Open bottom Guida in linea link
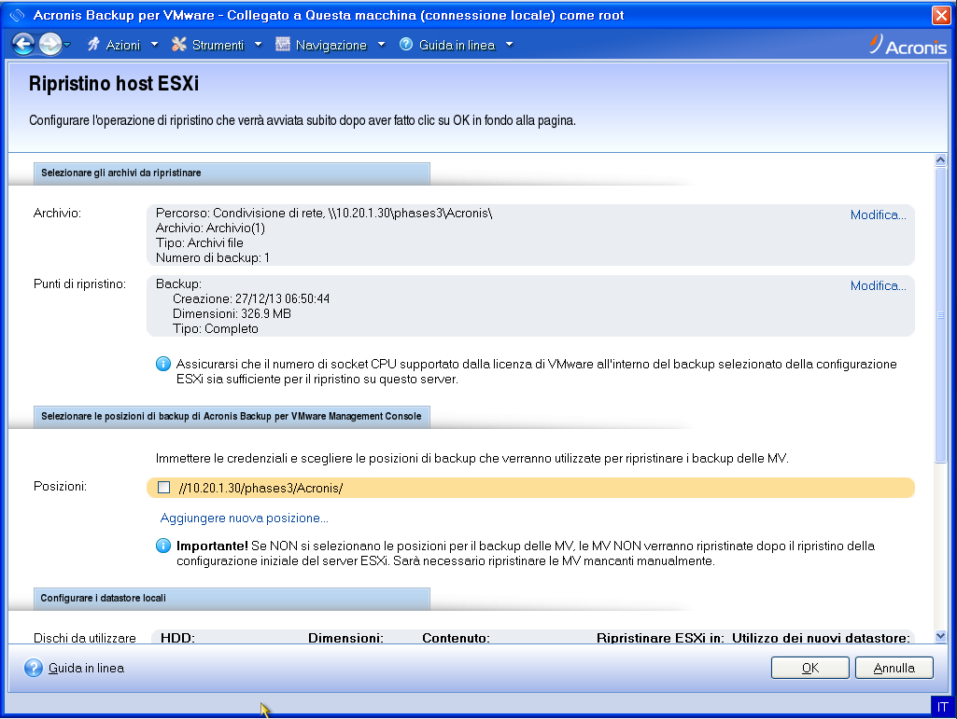The image size is (957, 719). click(x=86, y=669)
